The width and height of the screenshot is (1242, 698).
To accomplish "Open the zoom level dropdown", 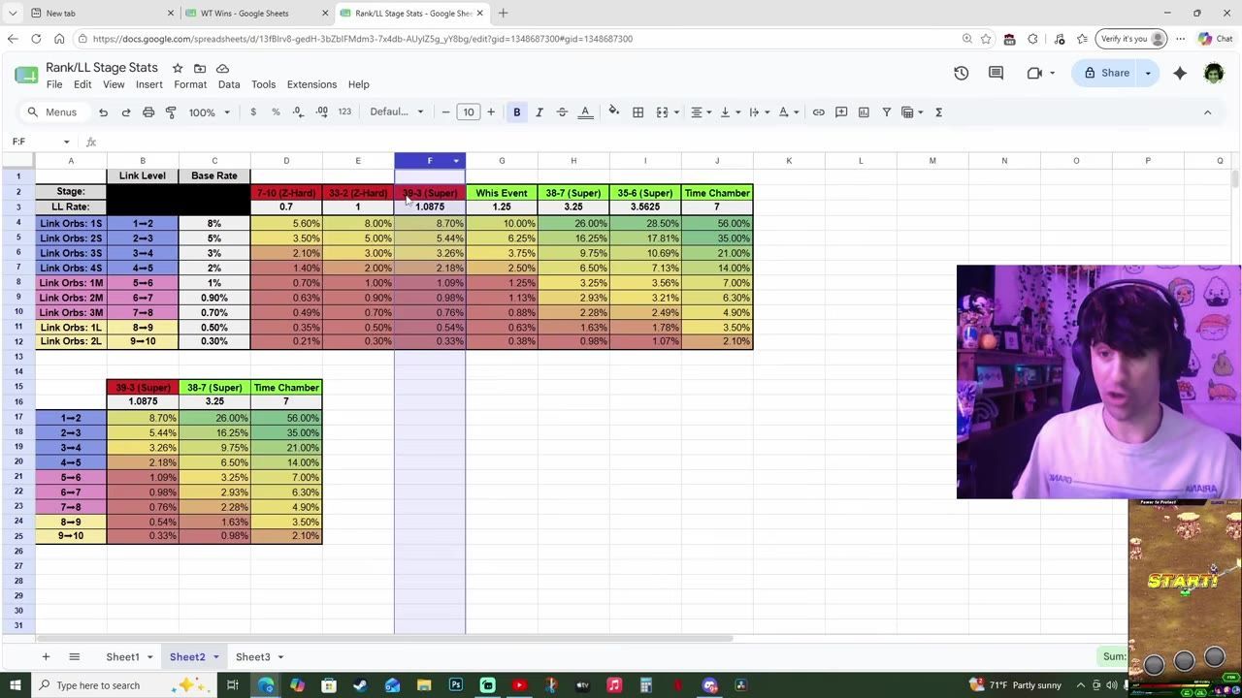I will coord(210,112).
